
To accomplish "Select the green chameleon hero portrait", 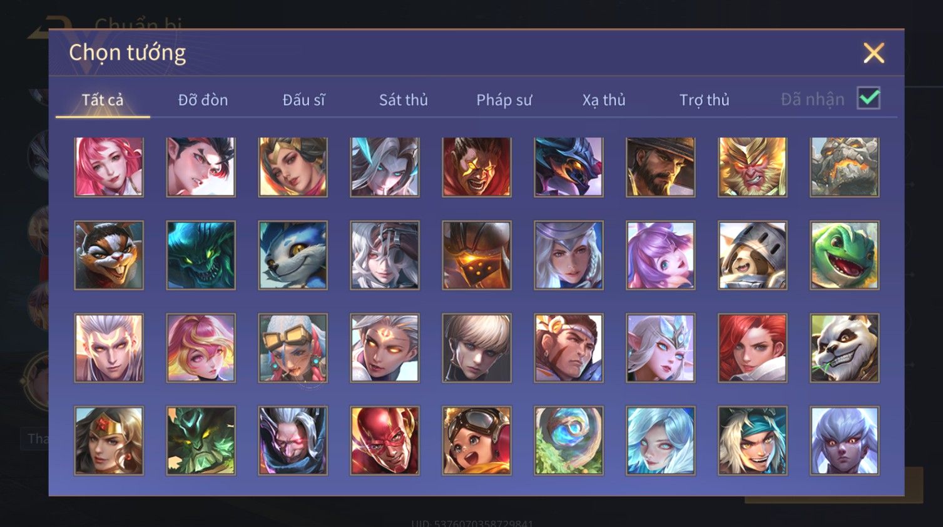I will [845, 255].
